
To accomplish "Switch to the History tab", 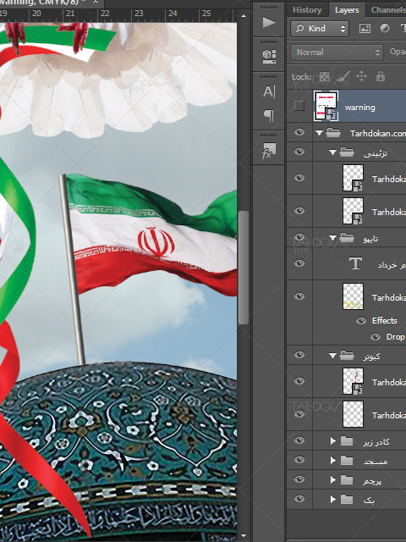I will pos(307,10).
